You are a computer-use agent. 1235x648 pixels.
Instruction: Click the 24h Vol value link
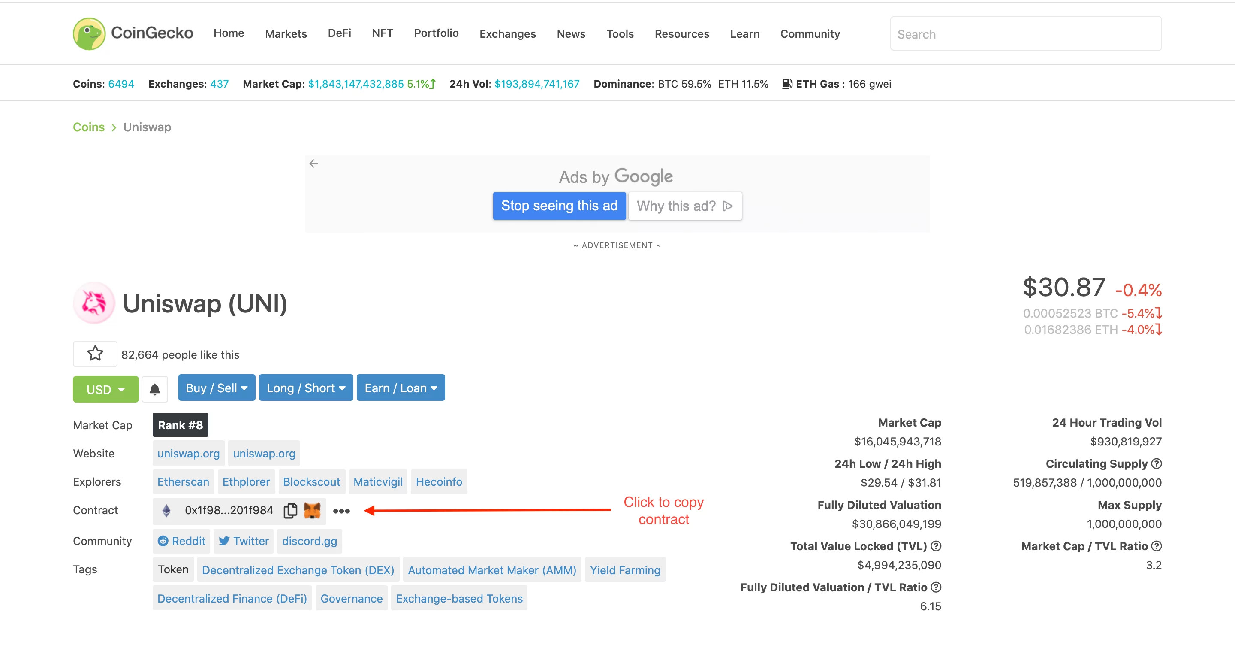(537, 84)
